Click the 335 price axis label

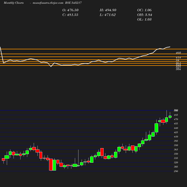[x=176, y=158]
